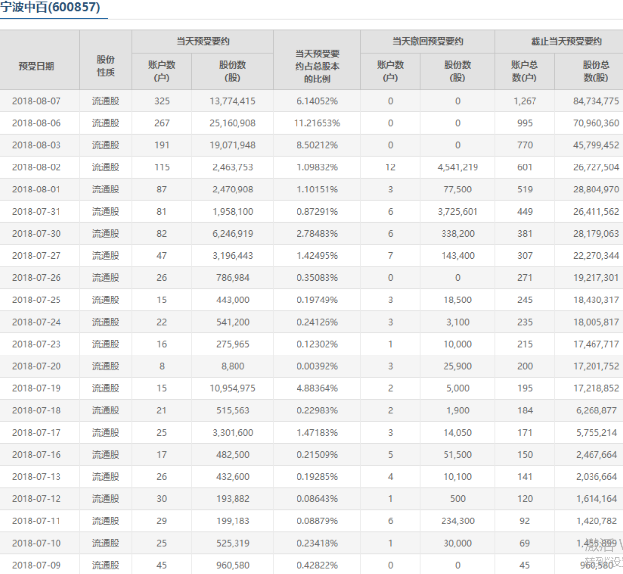This screenshot has width=623, height=574.
Task: Select date cell 2018-07-31
Action: [x=36, y=212]
